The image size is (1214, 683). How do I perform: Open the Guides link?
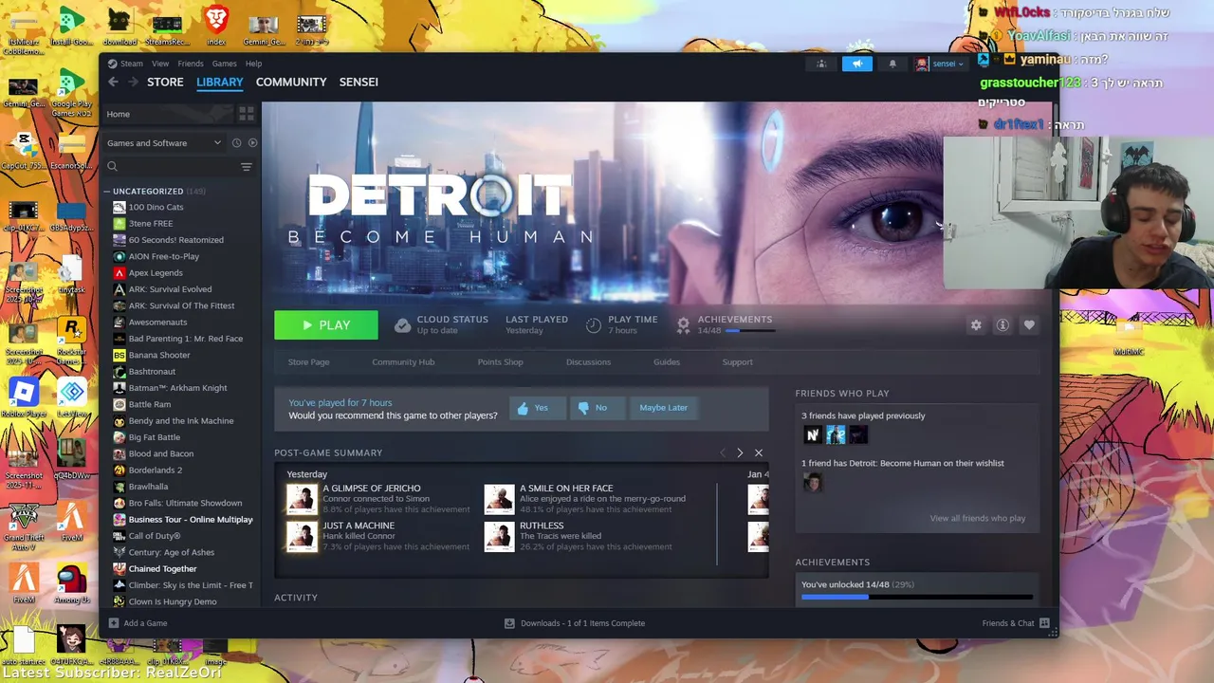666,362
